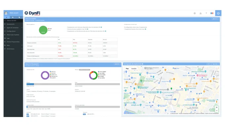Open Logs menu item
The width and height of the screenshot is (225, 127).
[13, 38]
